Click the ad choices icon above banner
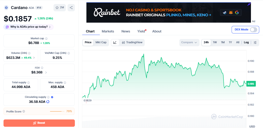The width and height of the screenshot is (263, 128). pyautogui.click(x=249, y=4)
